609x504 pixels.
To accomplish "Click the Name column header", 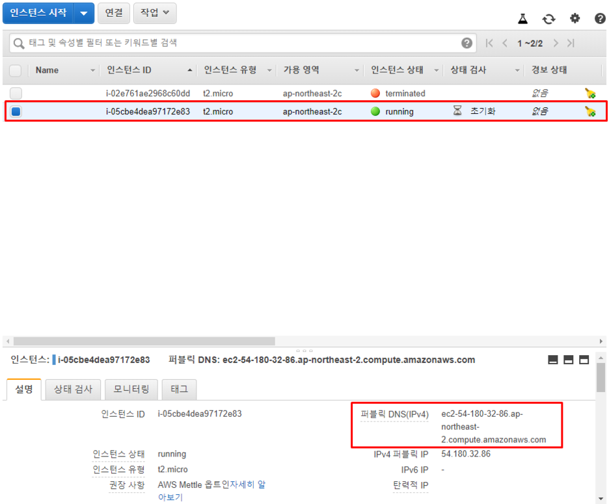I will [47, 70].
